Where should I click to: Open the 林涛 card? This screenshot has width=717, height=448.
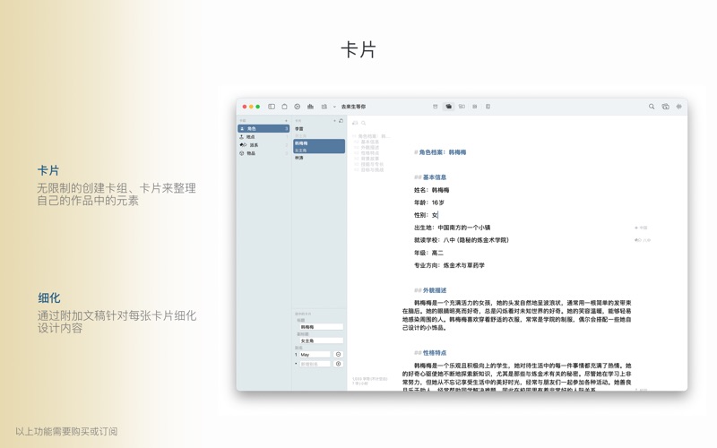point(319,158)
